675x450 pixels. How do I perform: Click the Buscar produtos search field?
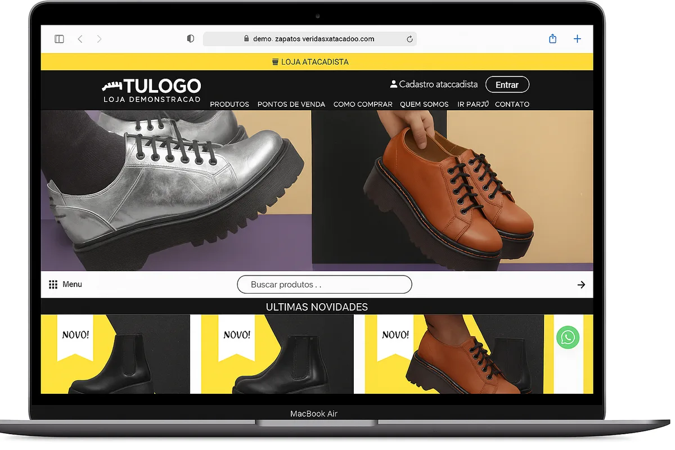tap(325, 285)
